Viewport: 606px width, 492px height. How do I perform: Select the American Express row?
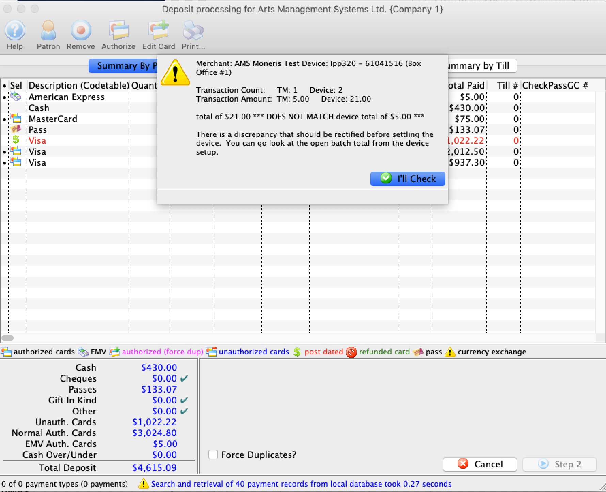point(66,97)
